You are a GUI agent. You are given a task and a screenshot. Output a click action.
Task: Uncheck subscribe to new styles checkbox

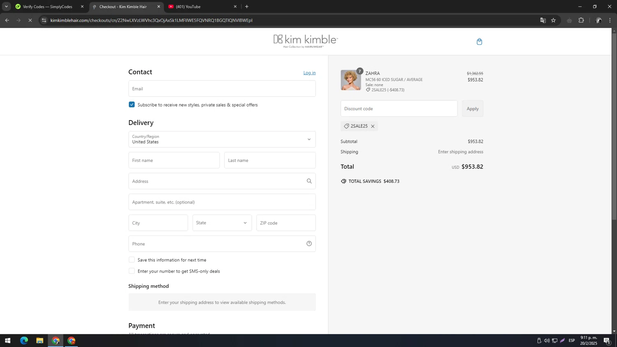tap(132, 105)
